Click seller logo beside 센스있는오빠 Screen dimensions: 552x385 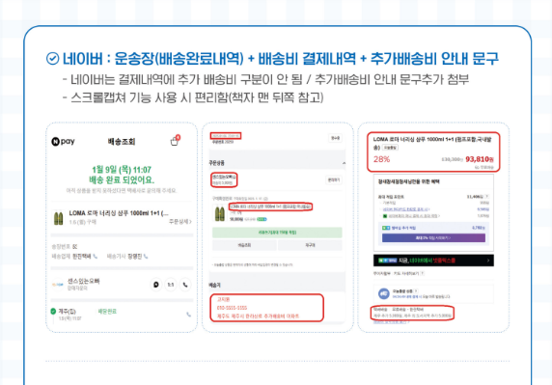click(x=58, y=285)
